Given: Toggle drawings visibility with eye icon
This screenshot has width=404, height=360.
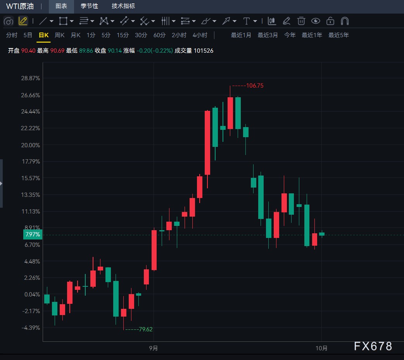Looking at the screenshot, I should (x=316, y=21).
